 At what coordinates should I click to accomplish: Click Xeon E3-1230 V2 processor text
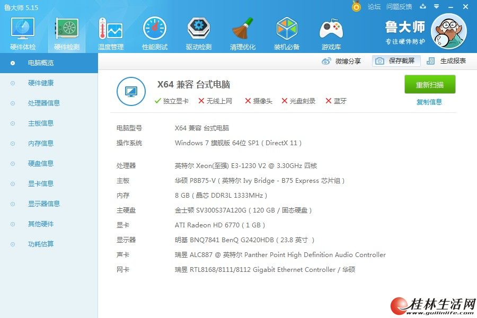[x=246, y=166]
